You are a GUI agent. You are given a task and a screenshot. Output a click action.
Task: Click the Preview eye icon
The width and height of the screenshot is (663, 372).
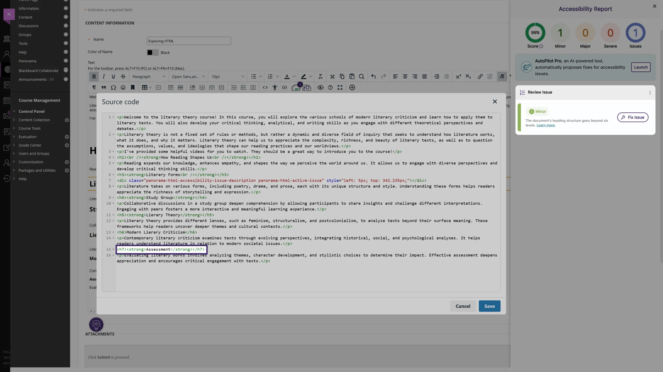(x=320, y=88)
